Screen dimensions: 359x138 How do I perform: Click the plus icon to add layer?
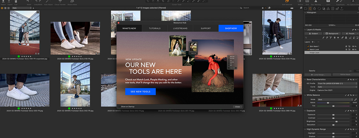click(313, 42)
